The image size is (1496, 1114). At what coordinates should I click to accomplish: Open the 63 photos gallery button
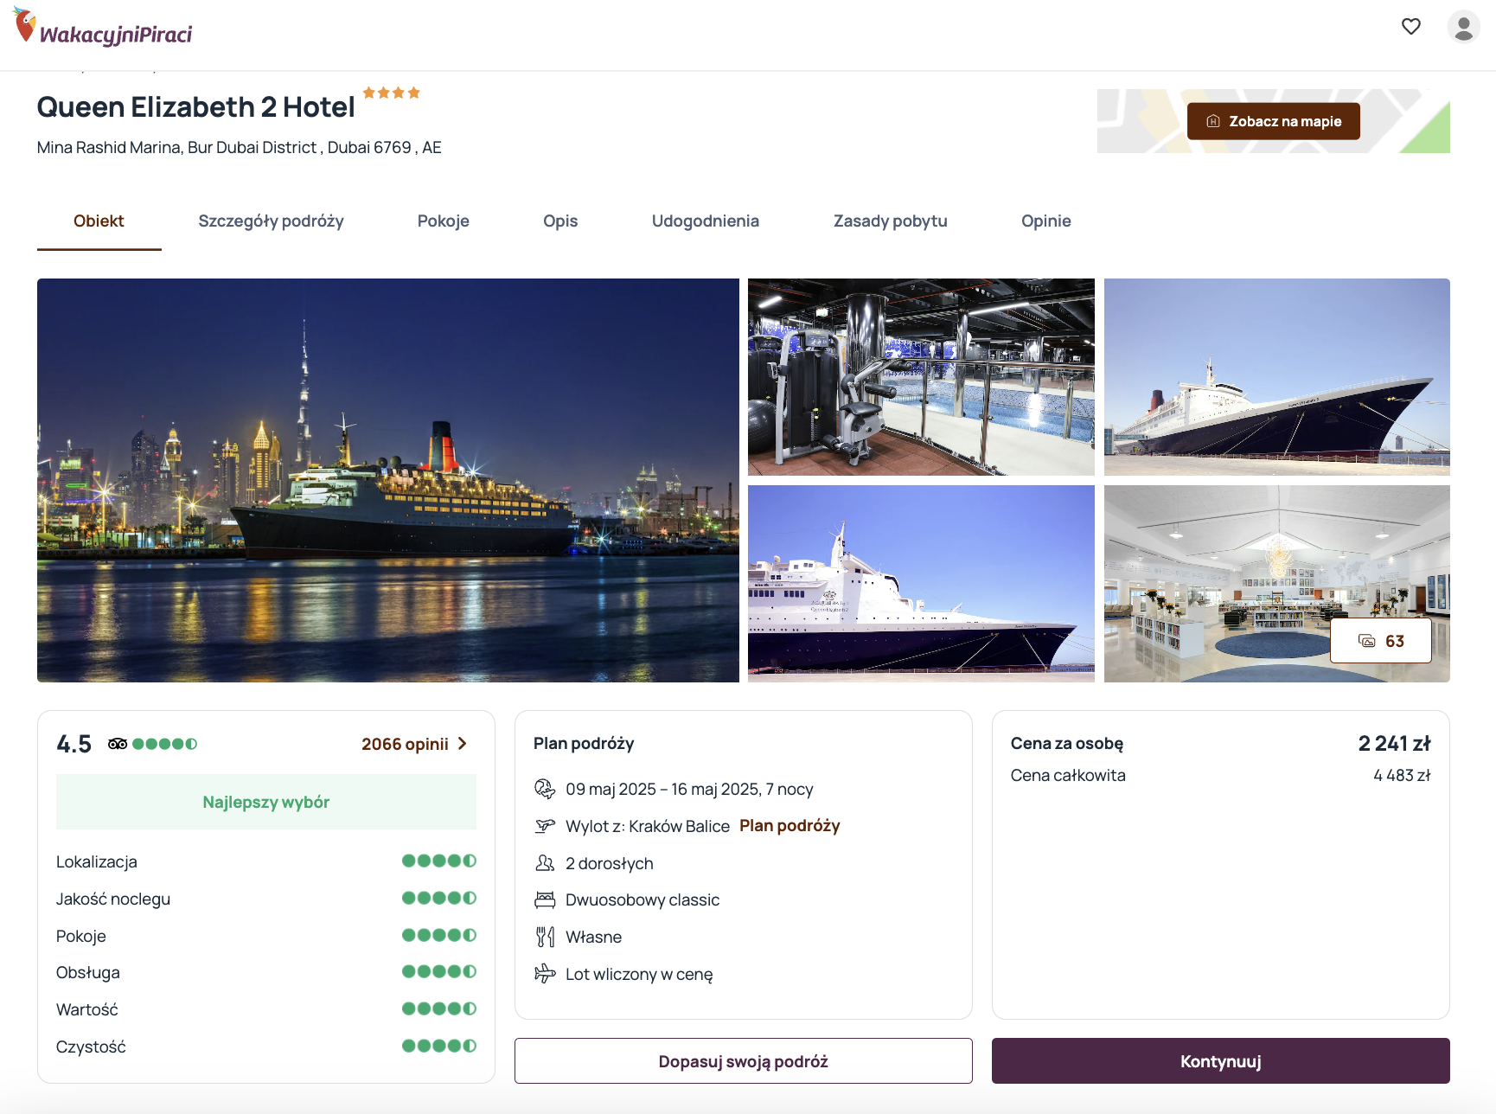pyautogui.click(x=1380, y=641)
